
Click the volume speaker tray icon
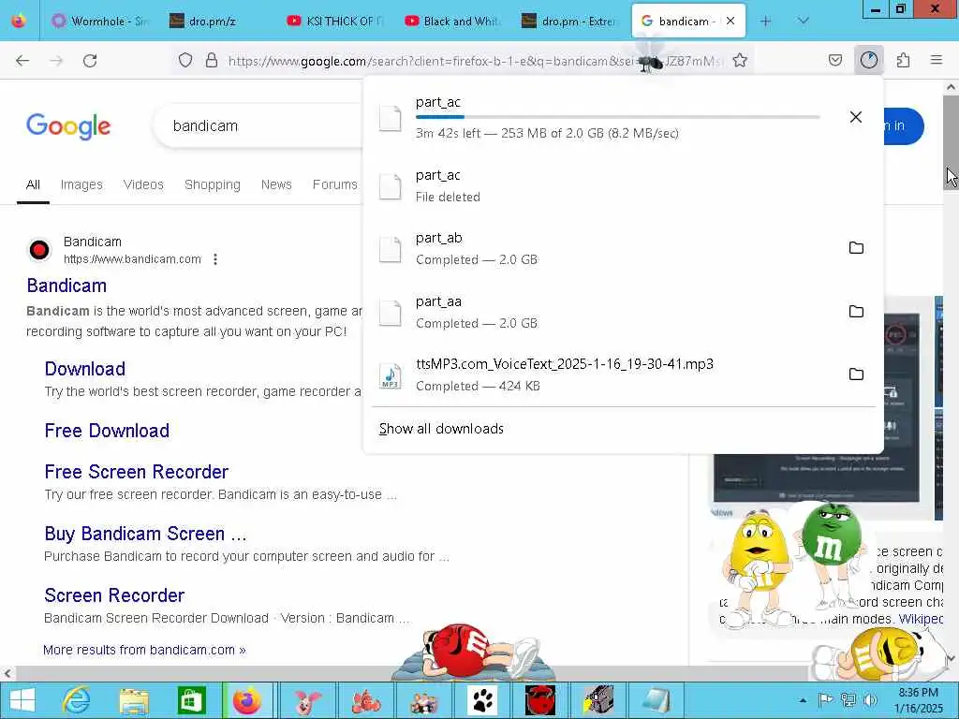click(870, 700)
